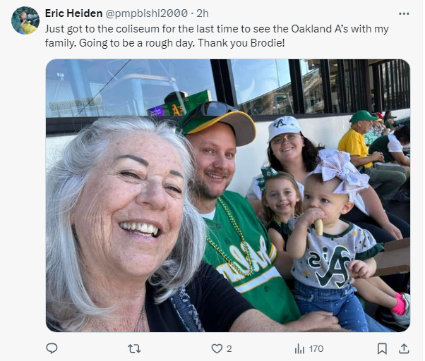Click the woman's white A's cap in the photo

[285, 127]
